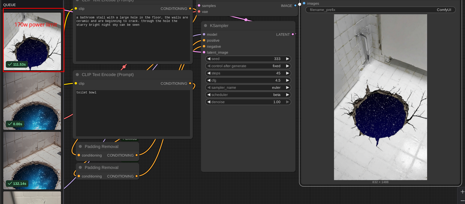Click the KSampler LATENT output connector
The image size is (465, 204).
[x=293, y=34]
